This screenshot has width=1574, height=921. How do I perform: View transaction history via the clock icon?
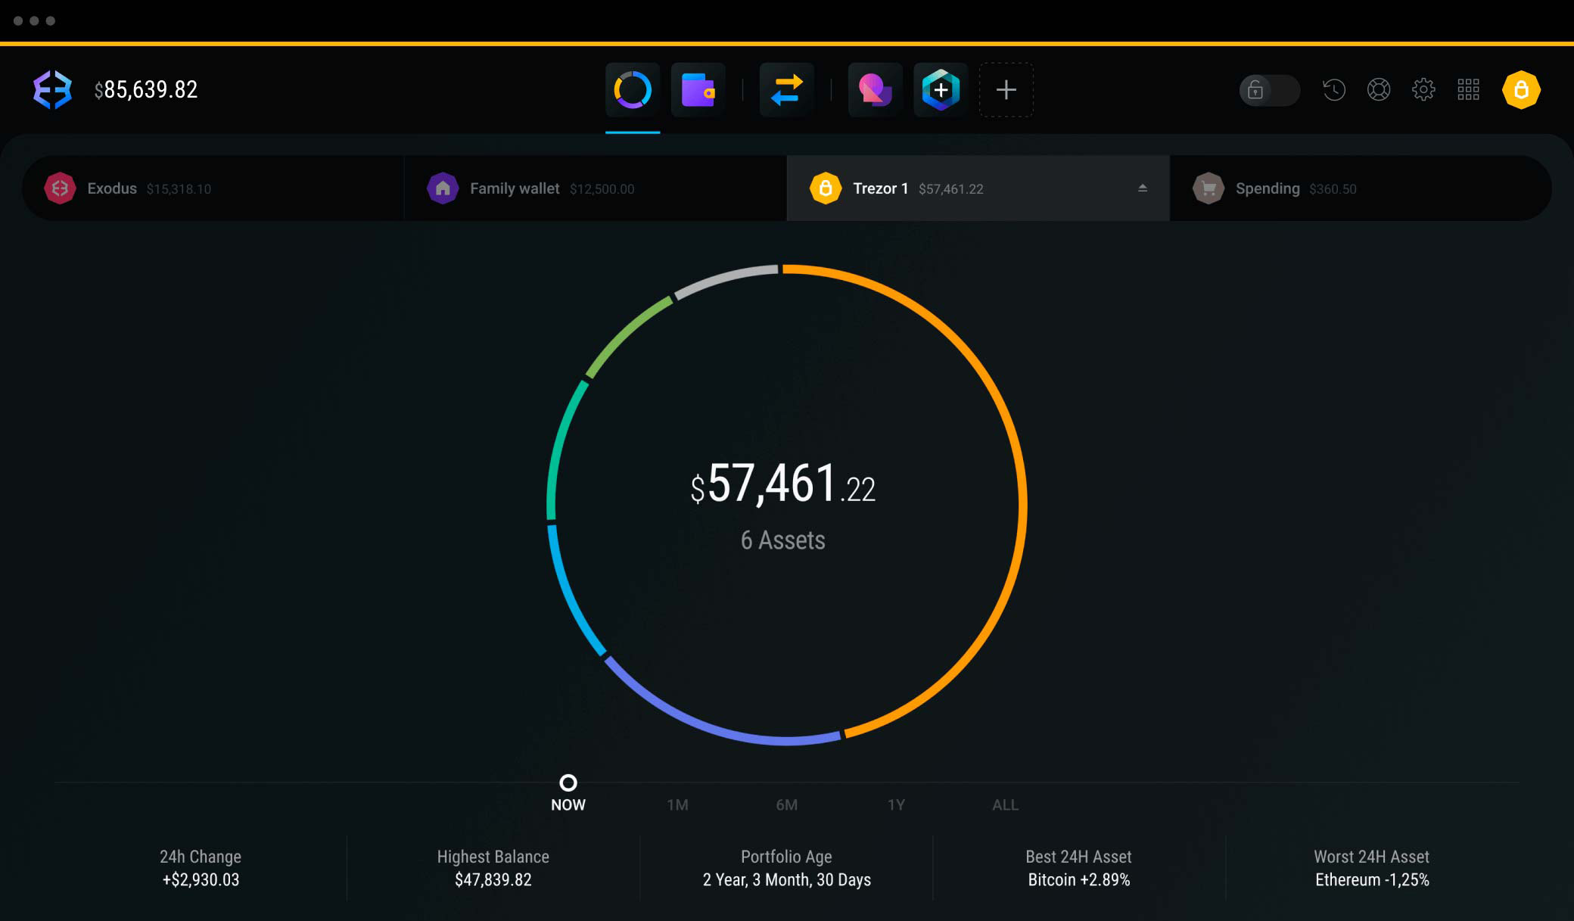pyautogui.click(x=1333, y=89)
